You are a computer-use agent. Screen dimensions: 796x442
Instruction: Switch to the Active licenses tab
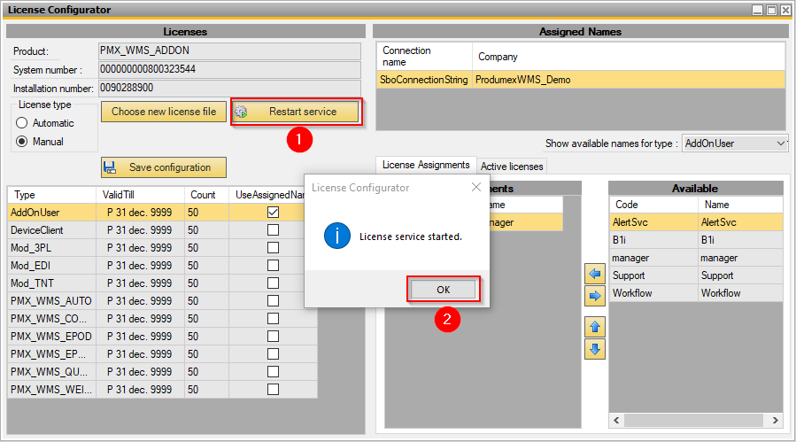pos(512,166)
